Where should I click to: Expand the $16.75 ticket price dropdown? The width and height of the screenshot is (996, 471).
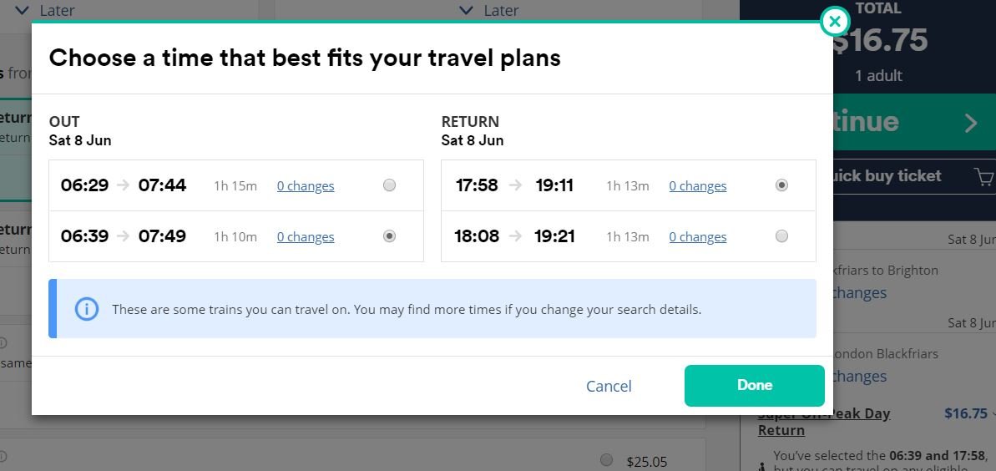[x=992, y=413]
